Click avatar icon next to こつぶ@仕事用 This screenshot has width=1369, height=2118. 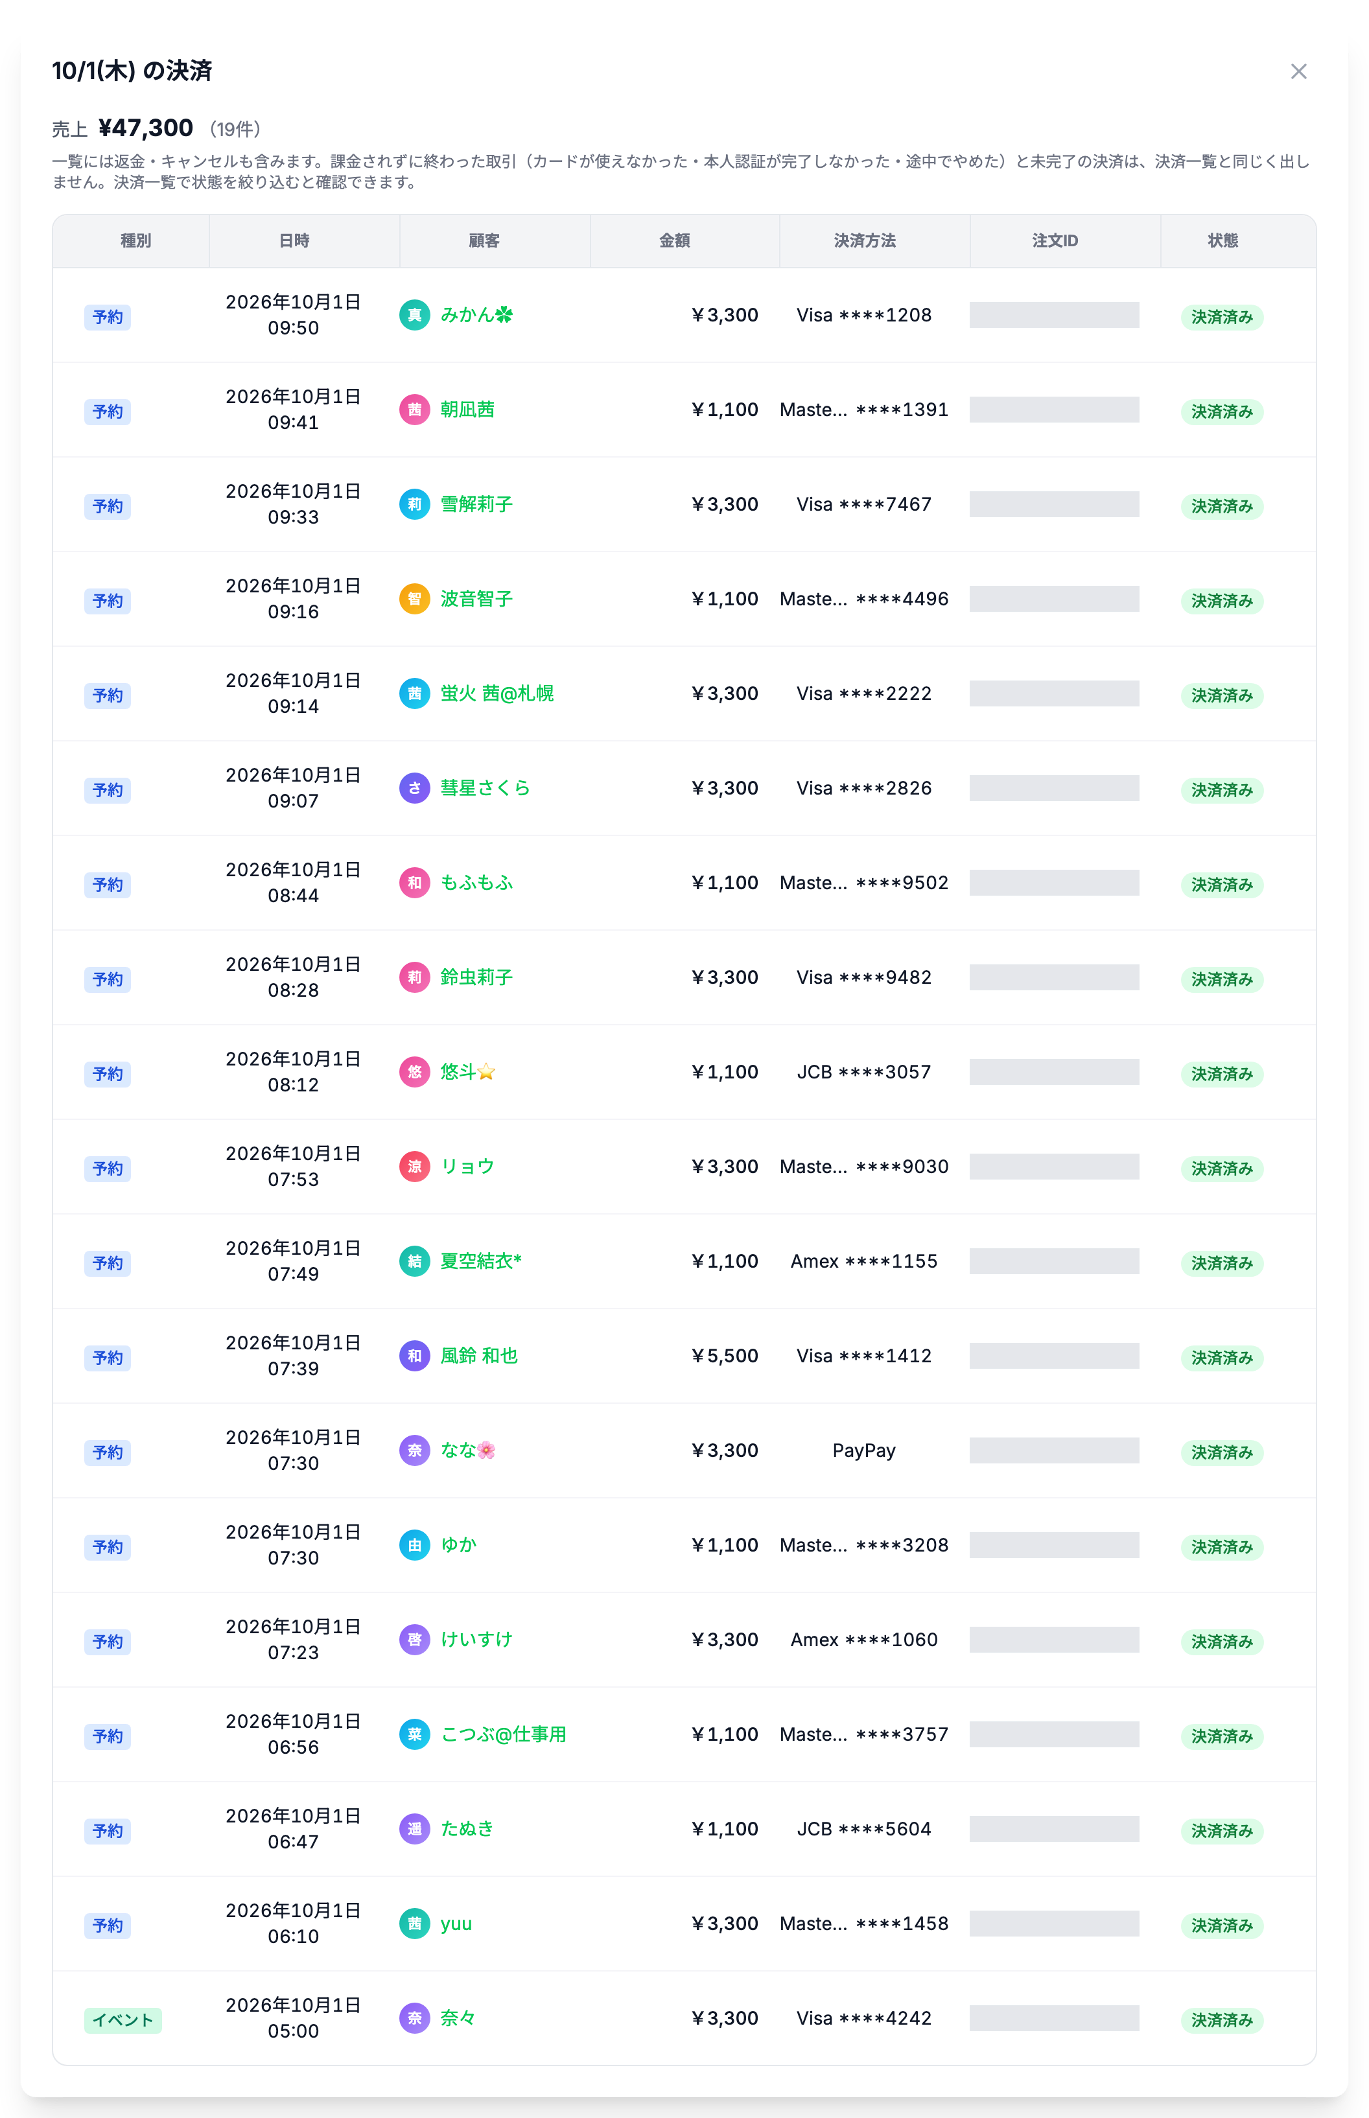point(414,1735)
